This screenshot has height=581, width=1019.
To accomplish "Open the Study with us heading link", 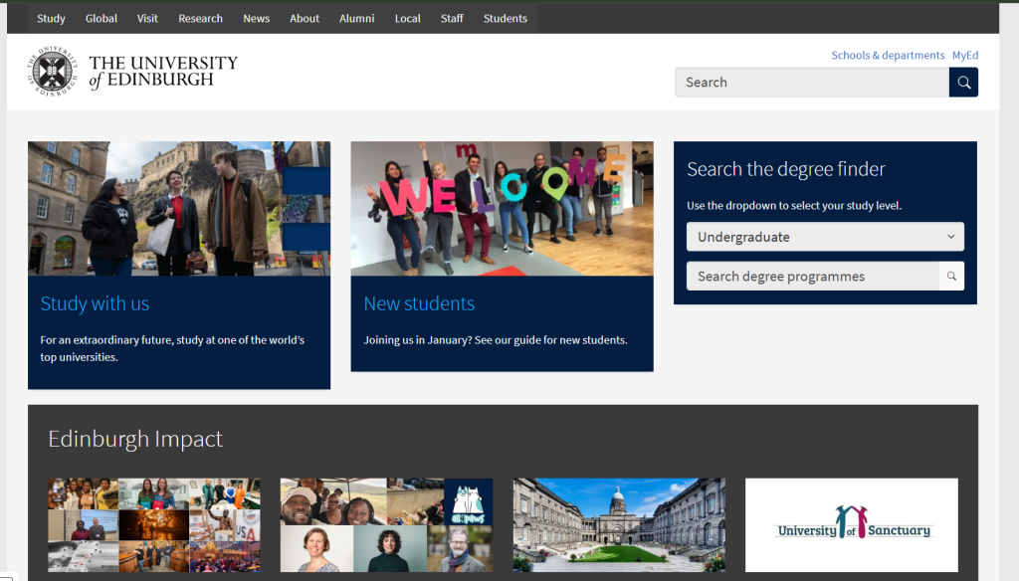I will pos(95,303).
